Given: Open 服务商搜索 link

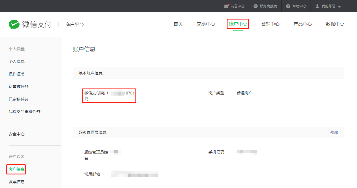Looking at the screenshot, I should 268,6.
